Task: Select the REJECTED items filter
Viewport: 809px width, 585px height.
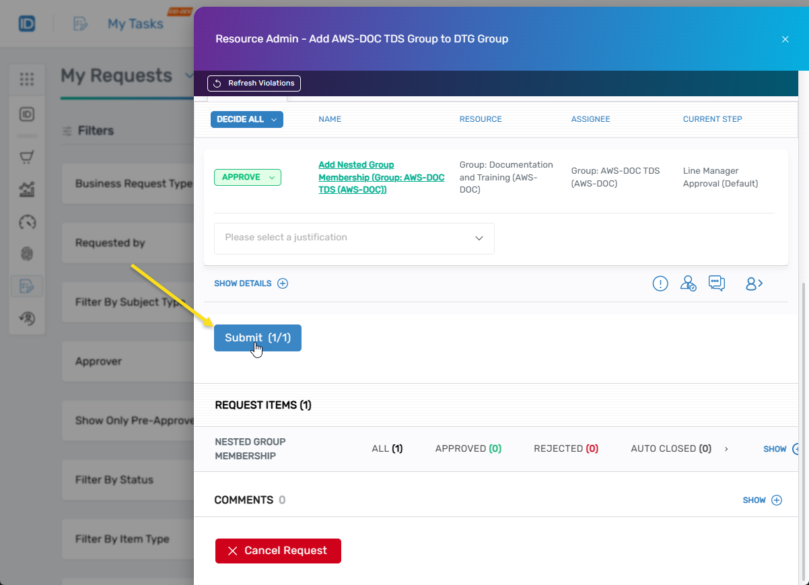Action: pos(566,448)
